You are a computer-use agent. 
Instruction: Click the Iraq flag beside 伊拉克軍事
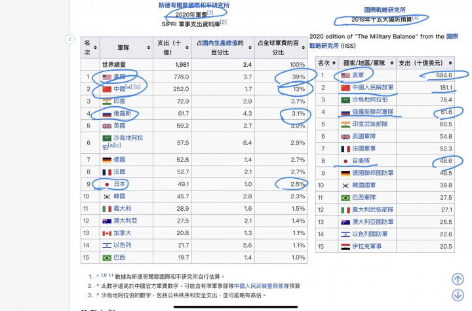pyautogui.click(x=345, y=247)
